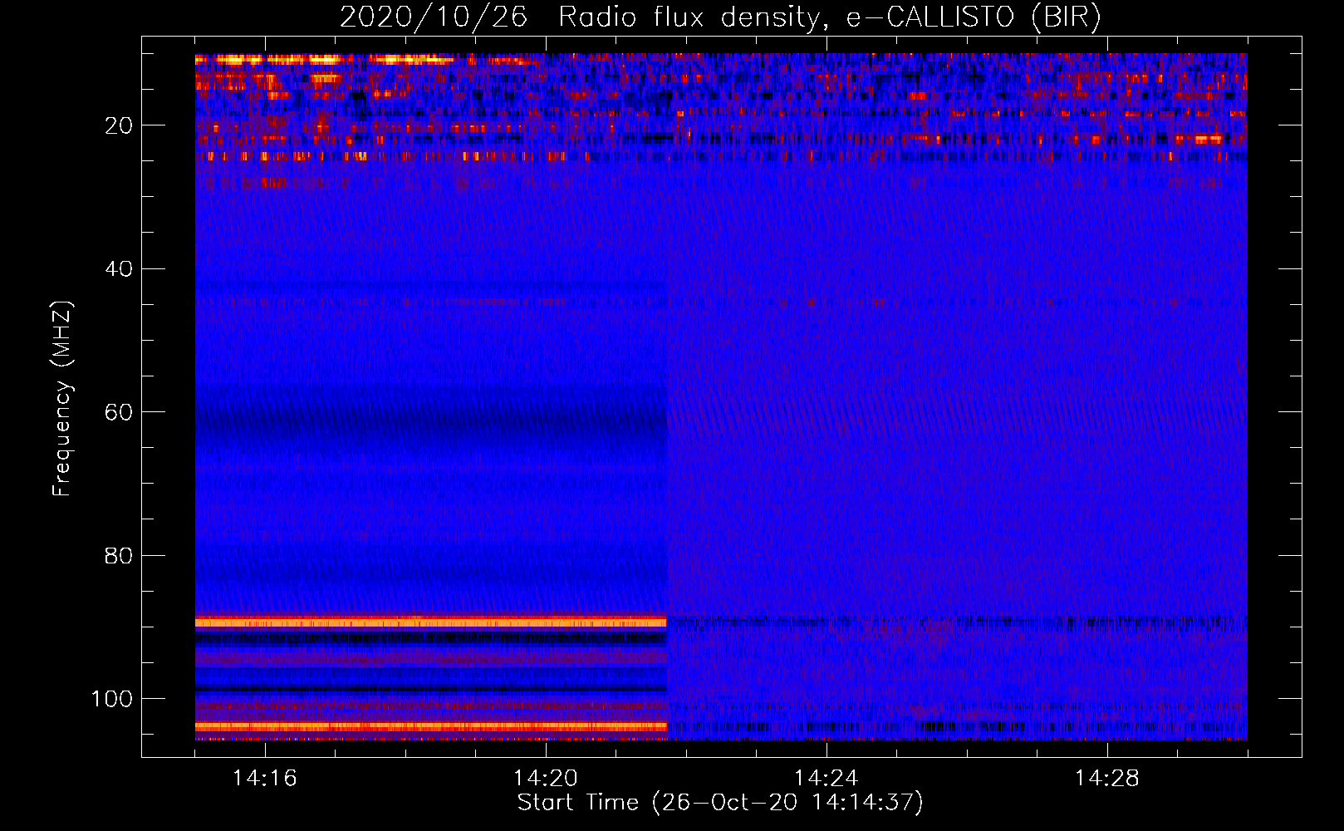
Task: Click the 14:28 time tick label
Action: tap(1107, 778)
